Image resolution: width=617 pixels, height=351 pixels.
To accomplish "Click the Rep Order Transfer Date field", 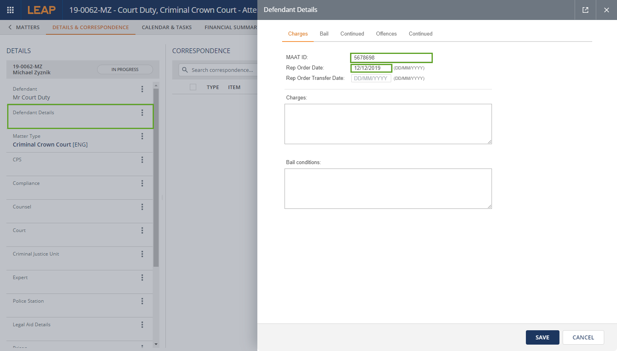I will (x=371, y=78).
